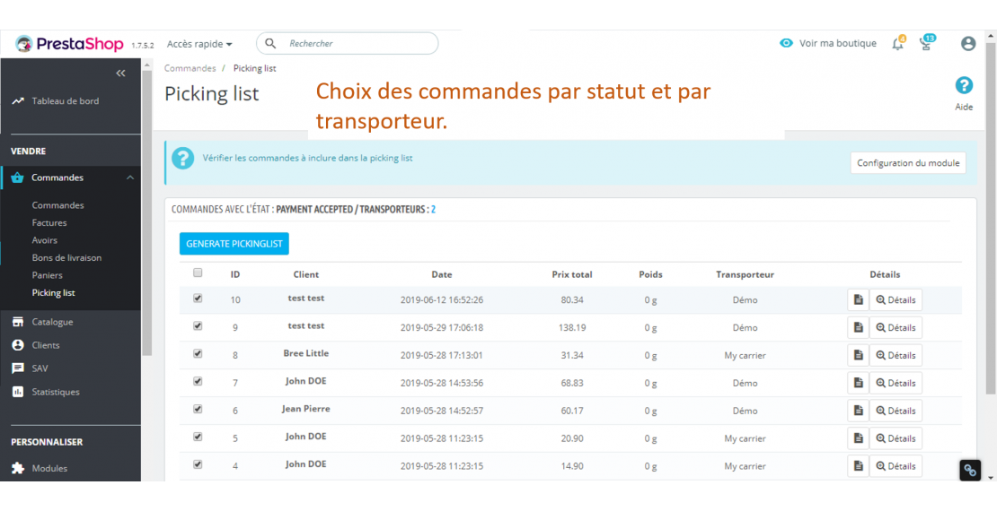Open Statistiques menu item
The height and width of the screenshot is (511, 997).
(x=56, y=392)
